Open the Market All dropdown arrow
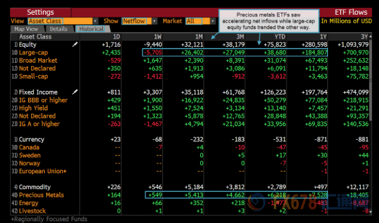The width and height of the screenshot is (379, 223). coord(213,21)
